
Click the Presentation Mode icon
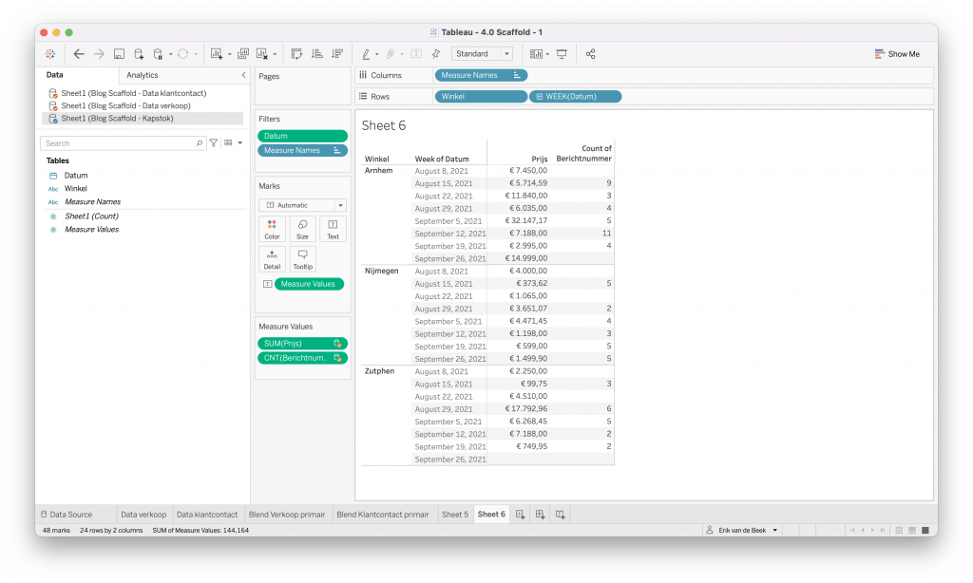562,54
